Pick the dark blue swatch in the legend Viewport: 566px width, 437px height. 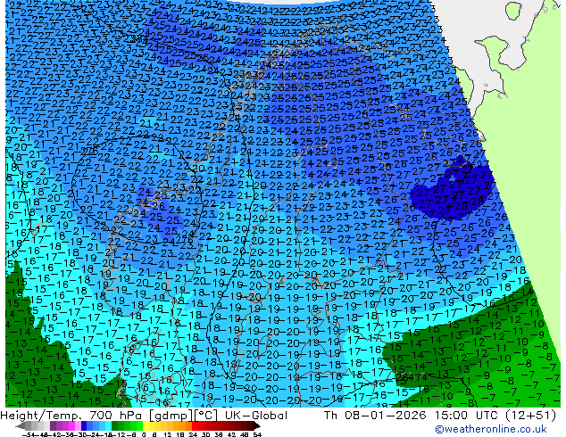click(x=84, y=425)
